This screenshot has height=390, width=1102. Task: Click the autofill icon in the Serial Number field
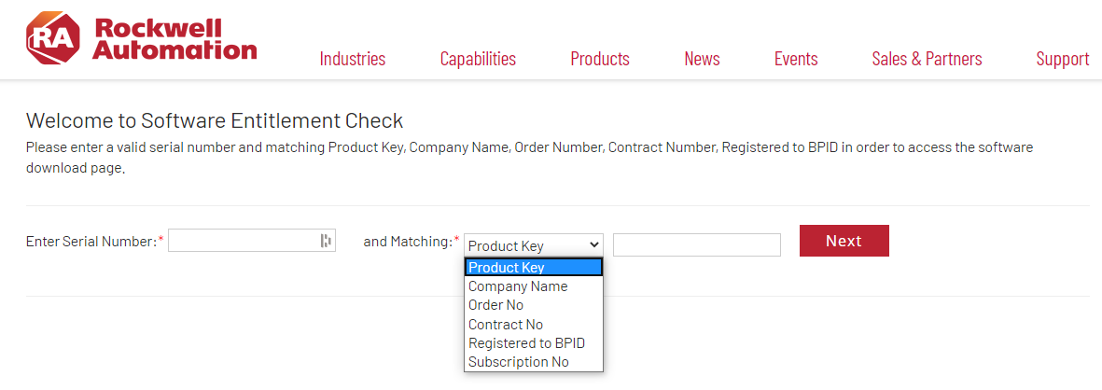click(x=326, y=241)
